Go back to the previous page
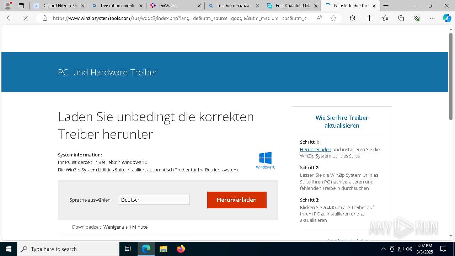Screen dimensions: 455x256 tap(10, 18)
